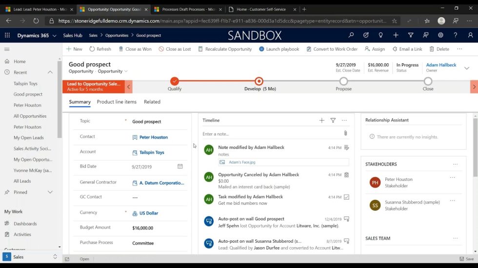Open Dashboards in My Work
This screenshot has width=478, height=268.
tap(25, 224)
